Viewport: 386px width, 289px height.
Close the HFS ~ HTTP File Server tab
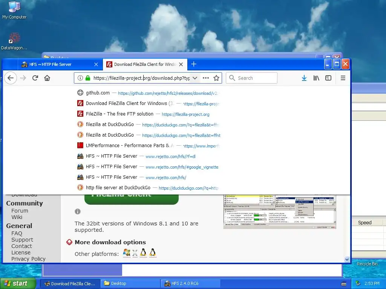(96, 64)
